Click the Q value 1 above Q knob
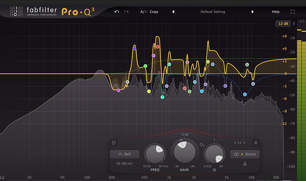Viewport: 306px width, 181px height. click(x=214, y=140)
